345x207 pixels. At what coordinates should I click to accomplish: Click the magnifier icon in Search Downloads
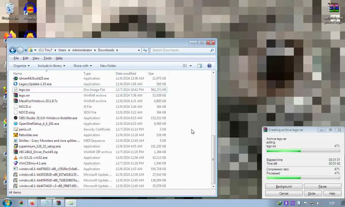212,50
